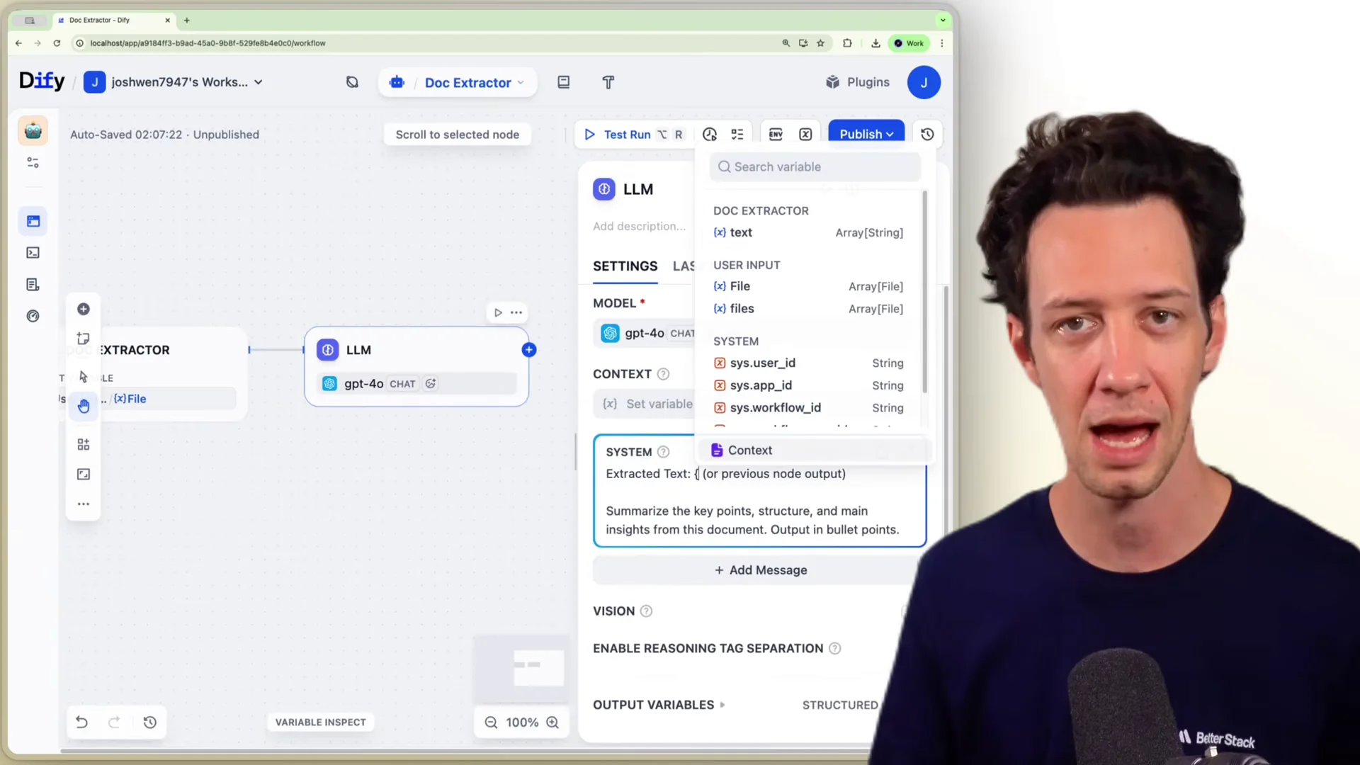Image resolution: width=1360 pixels, height=765 pixels.
Task: Open the Logs sidebar icon
Action: [33, 284]
